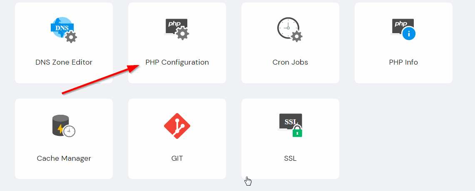Viewport: 475px width, 191px height.
Task: Open the red GIT logo icon
Action: click(177, 126)
